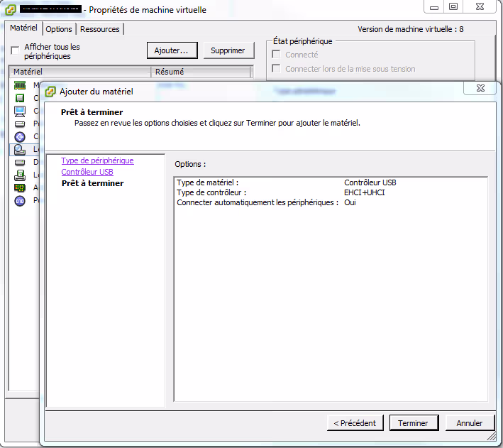Go to the Contrôleur USB wizard step
This screenshot has width=503, height=448.
point(87,172)
